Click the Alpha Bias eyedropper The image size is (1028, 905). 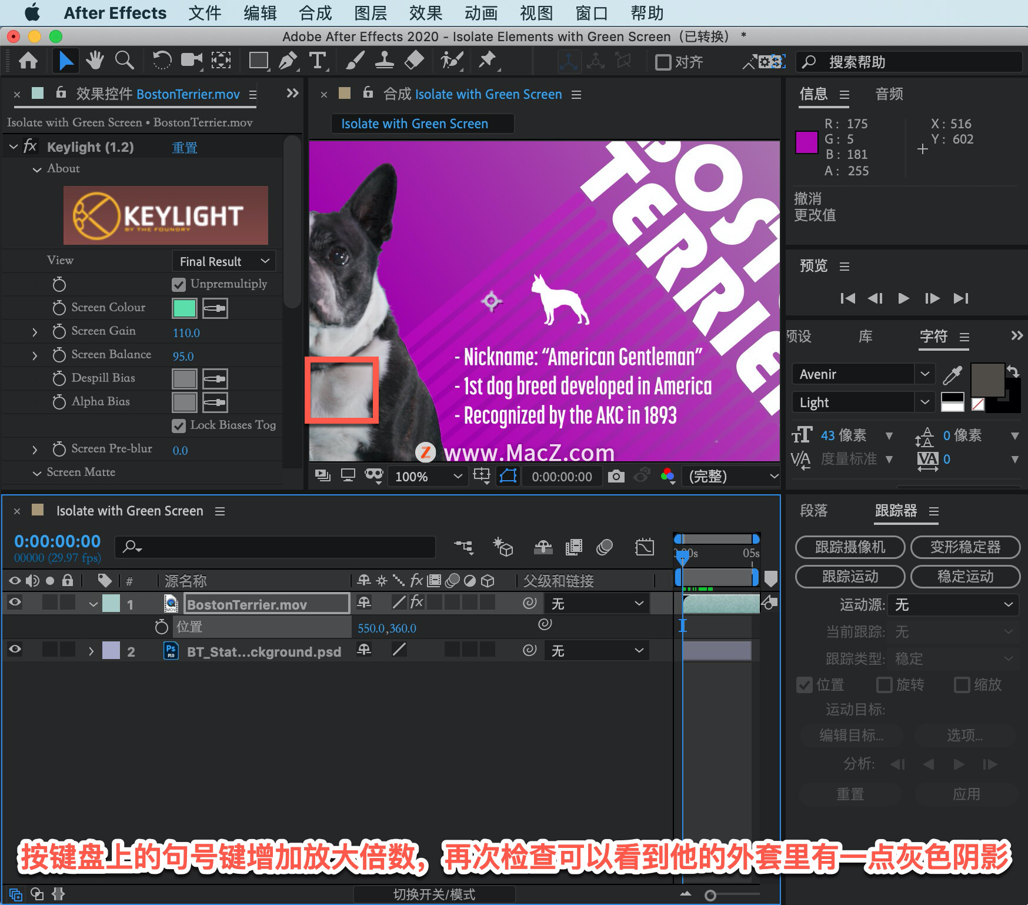215,402
